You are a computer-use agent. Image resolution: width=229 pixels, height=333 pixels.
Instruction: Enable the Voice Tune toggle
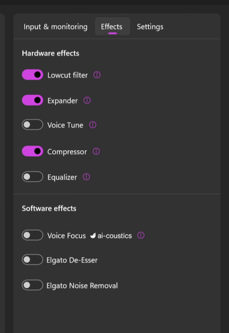point(33,125)
